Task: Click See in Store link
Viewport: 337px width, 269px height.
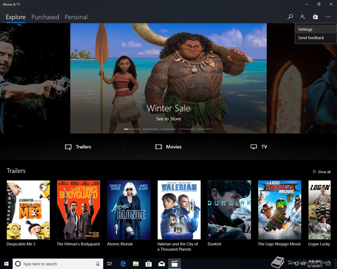Action: (x=168, y=119)
